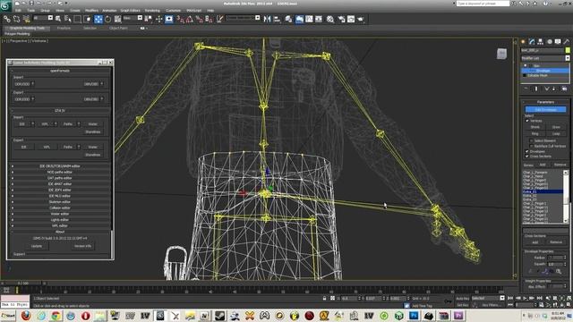Image resolution: width=573 pixels, height=322 pixels.
Task: Open the Utilities hammer panel tab
Action: [567, 42]
